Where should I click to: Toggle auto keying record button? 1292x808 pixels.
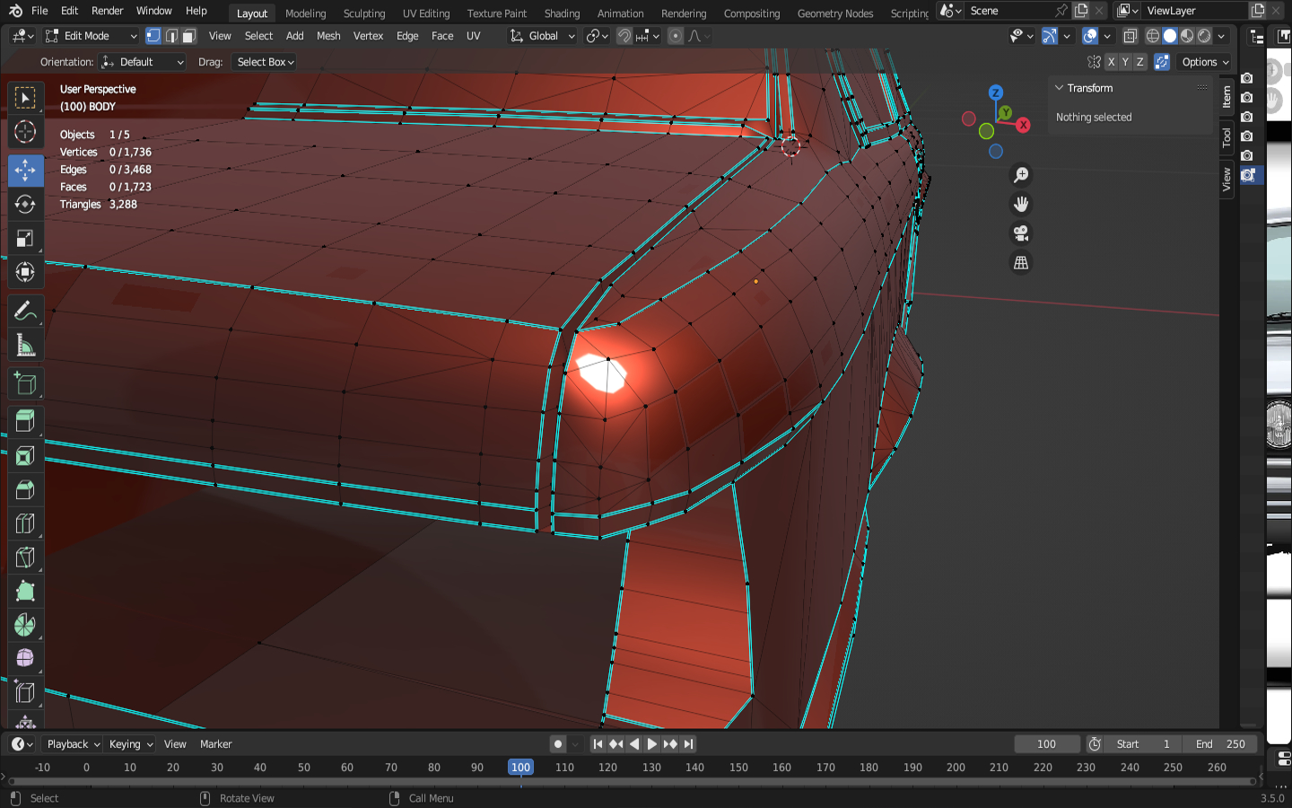coord(558,744)
